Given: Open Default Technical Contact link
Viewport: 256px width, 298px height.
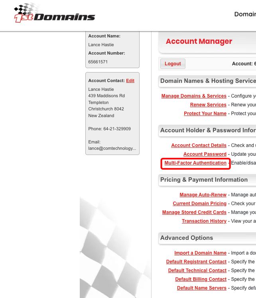Looking at the screenshot, I should [197, 271].
